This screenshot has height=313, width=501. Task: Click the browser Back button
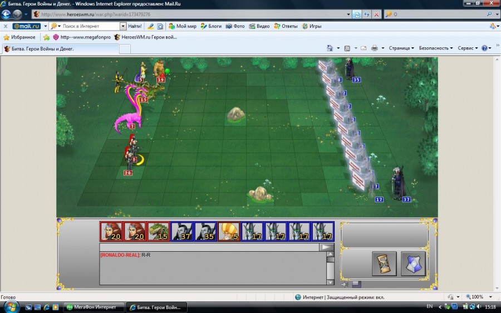[x=6, y=14]
